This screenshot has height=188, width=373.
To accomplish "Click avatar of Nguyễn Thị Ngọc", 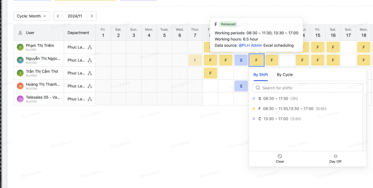I will pyautogui.click(x=20, y=60).
